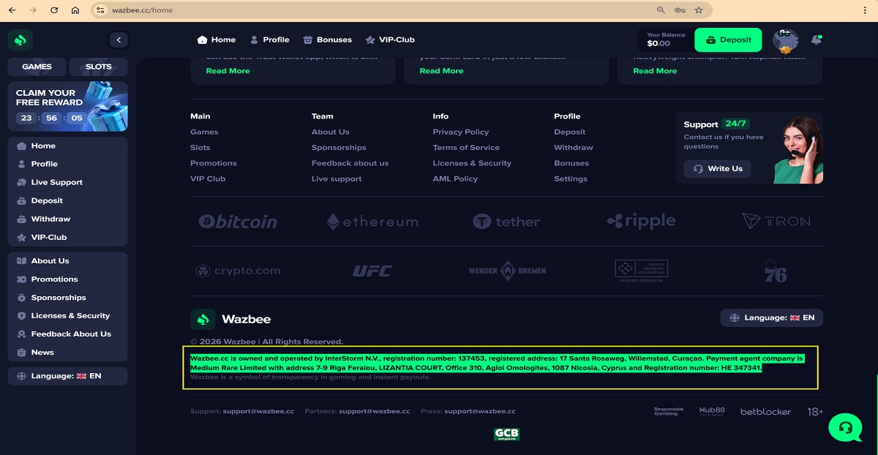This screenshot has height=455, width=878.
Task: Open the Privacy Policy footer link
Action: pyautogui.click(x=460, y=132)
